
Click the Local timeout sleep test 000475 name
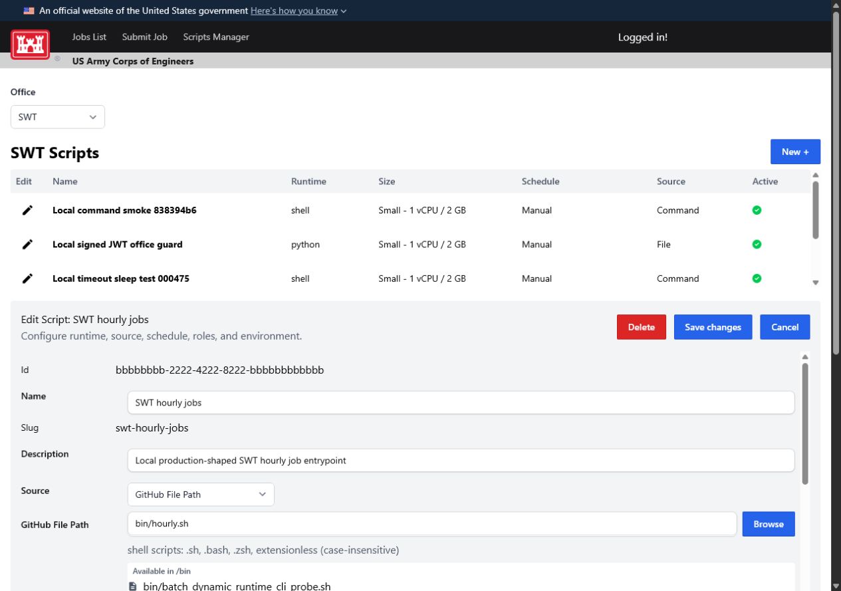click(121, 279)
